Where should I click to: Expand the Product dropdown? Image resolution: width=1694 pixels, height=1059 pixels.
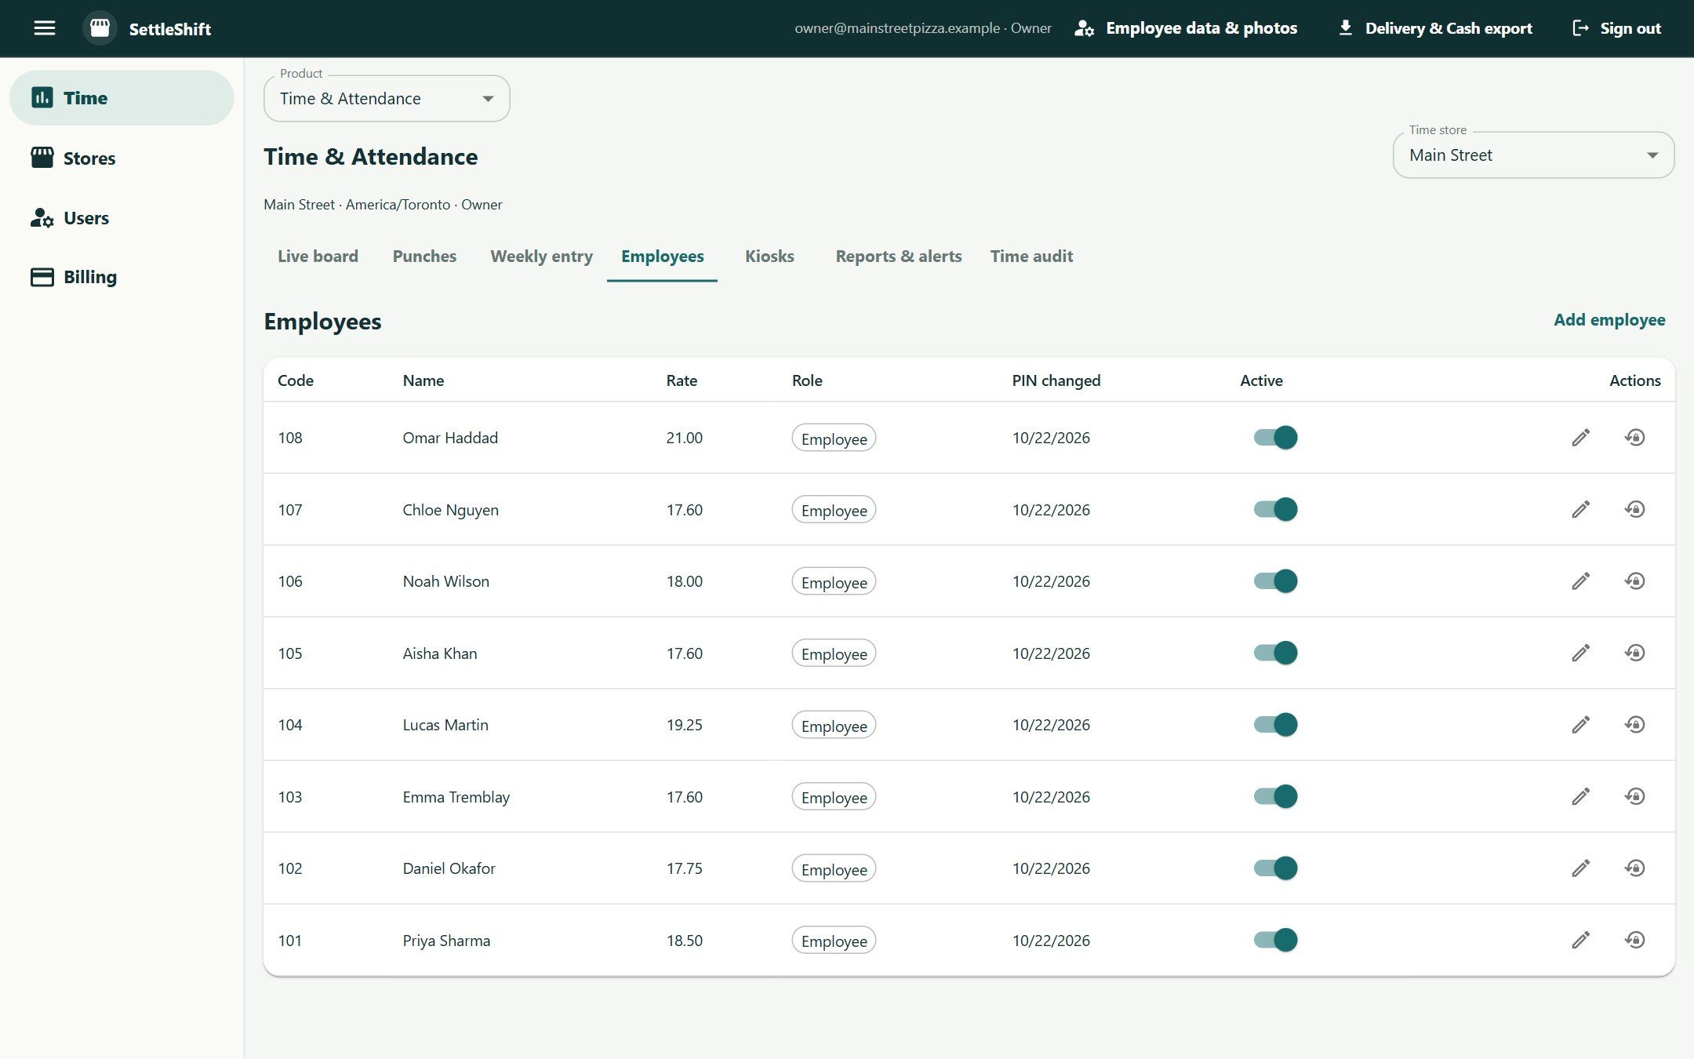(387, 99)
